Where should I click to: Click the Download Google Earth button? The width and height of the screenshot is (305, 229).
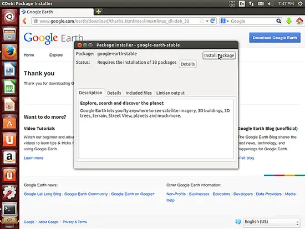click(274, 38)
